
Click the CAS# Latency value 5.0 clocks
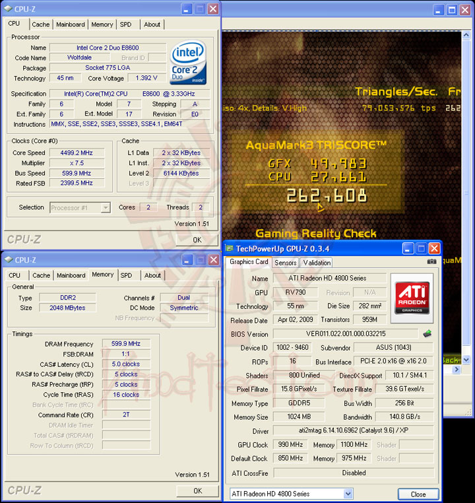(x=126, y=364)
